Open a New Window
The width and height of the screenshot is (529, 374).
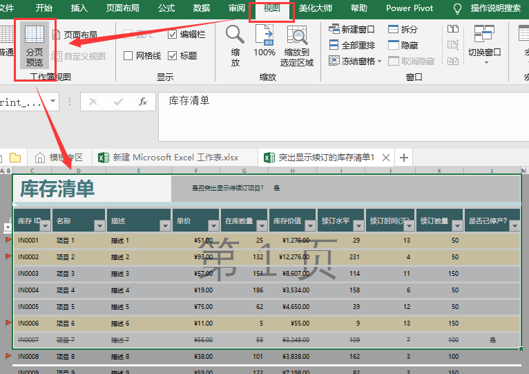pos(352,30)
